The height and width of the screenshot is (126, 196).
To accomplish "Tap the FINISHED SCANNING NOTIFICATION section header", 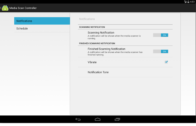I will point(97,43).
